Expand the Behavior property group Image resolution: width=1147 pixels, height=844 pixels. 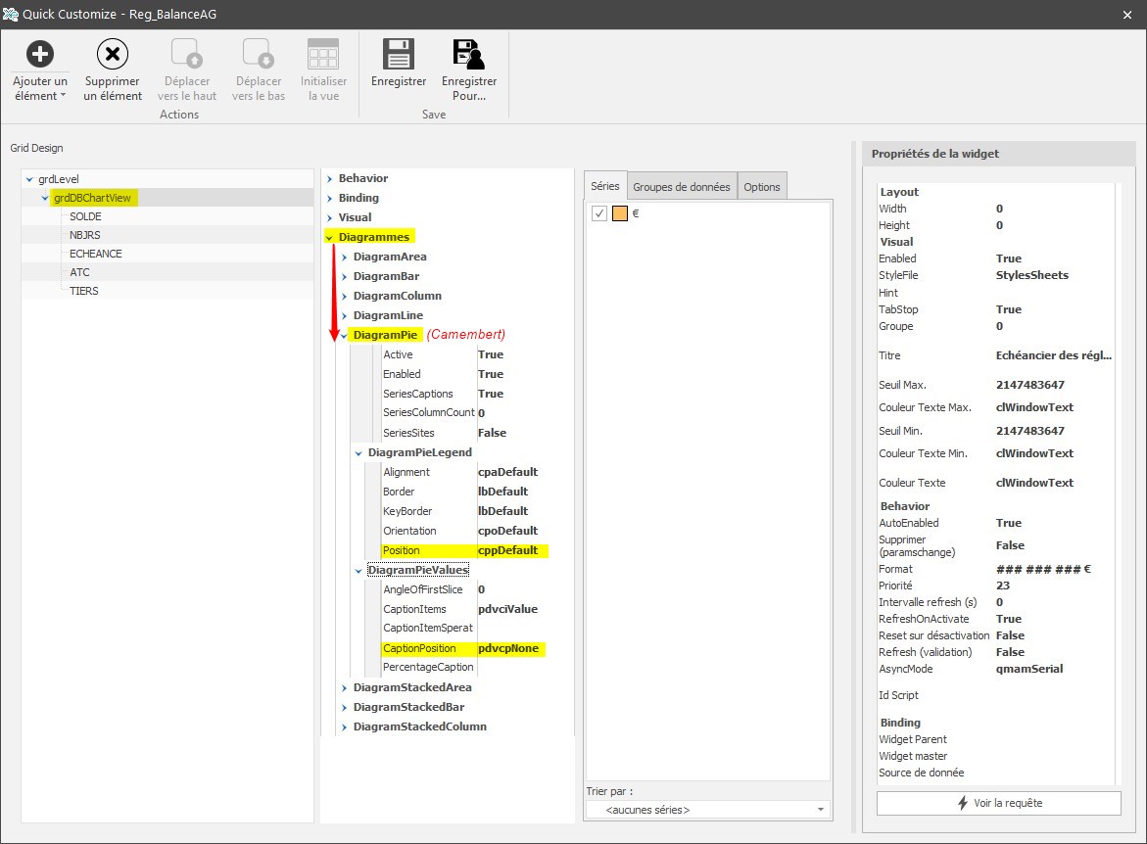[x=329, y=178]
